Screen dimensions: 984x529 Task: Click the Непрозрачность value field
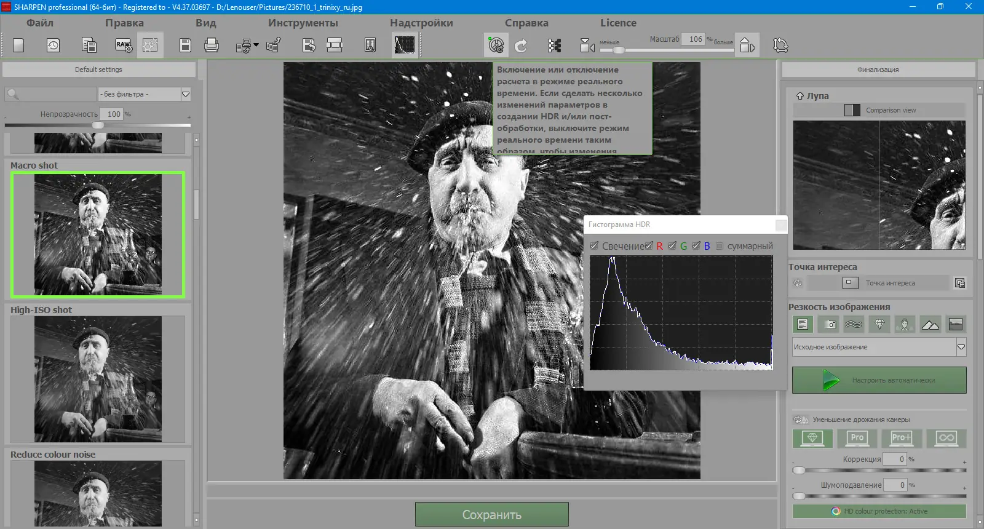coord(111,114)
